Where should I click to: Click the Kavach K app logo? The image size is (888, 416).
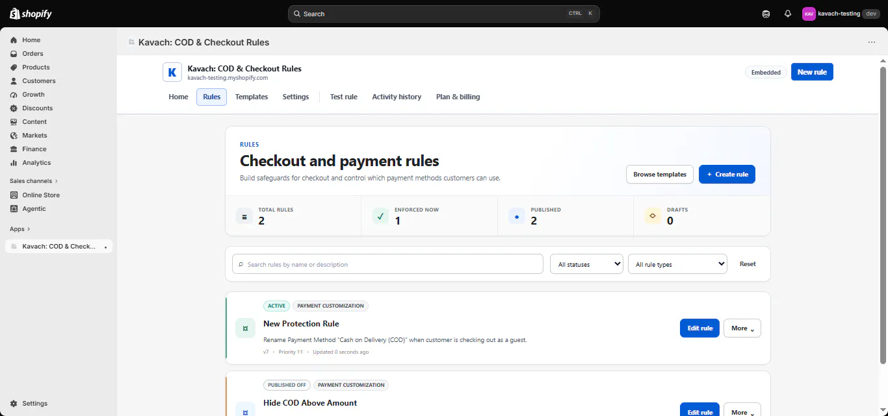172,72
